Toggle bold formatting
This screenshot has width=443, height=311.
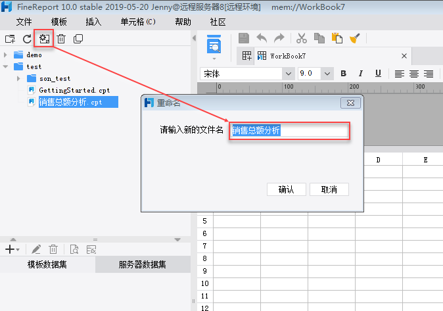(343, 74)
